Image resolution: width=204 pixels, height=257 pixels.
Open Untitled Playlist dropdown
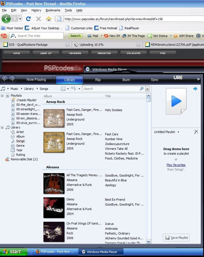coord(178,132)
